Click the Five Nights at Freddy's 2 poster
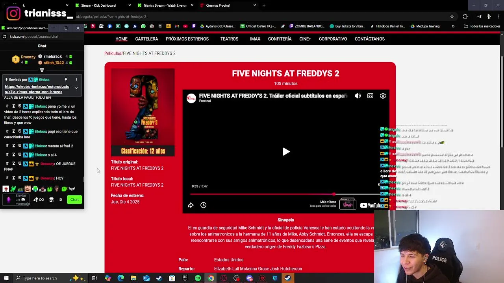The image size is (504, 283). point(143,112)
